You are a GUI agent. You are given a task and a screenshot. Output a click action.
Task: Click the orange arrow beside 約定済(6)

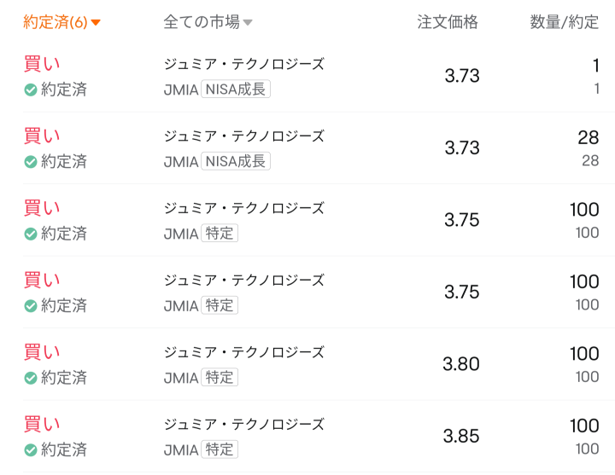96,23
